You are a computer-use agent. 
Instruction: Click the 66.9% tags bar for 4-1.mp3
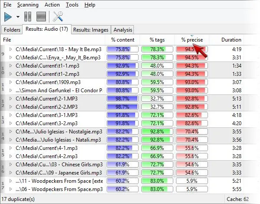[x=157, y=148]
